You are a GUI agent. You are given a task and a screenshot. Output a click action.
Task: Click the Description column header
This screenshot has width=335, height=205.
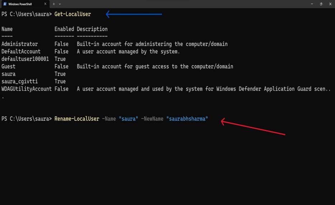click(x=92, y=29)
